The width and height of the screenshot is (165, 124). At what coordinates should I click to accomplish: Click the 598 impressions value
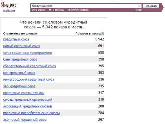point(101,52)
